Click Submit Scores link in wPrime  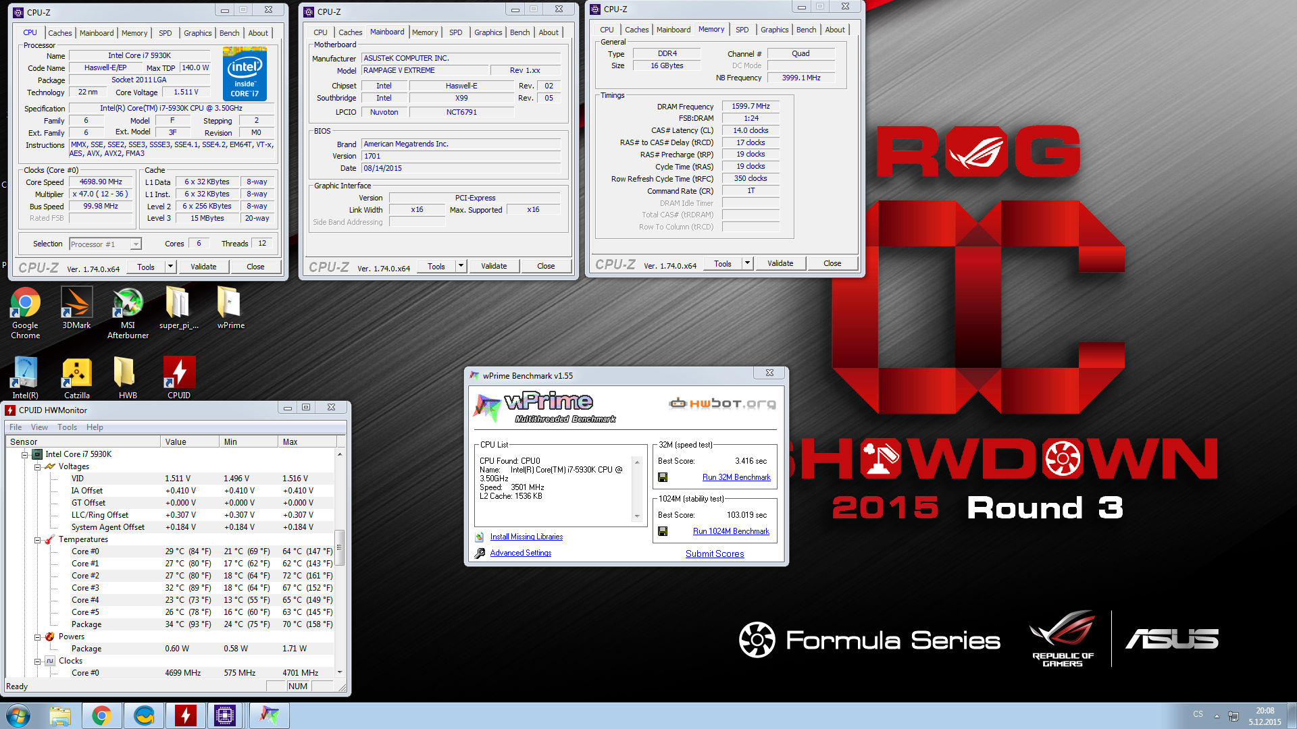coord(715,553)
